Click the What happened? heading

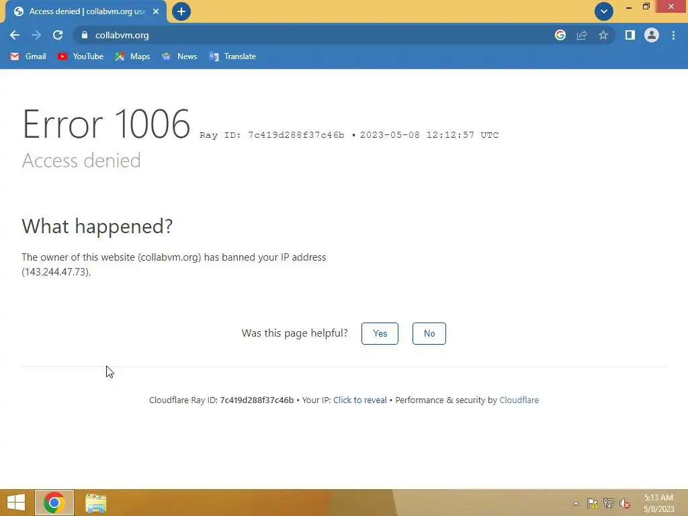pos(97,226)
